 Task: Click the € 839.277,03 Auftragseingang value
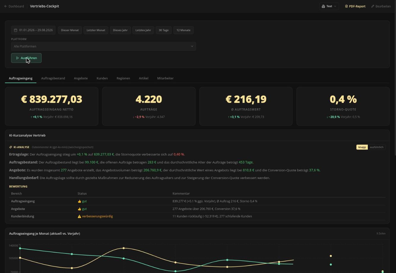(x=52, y=99)
